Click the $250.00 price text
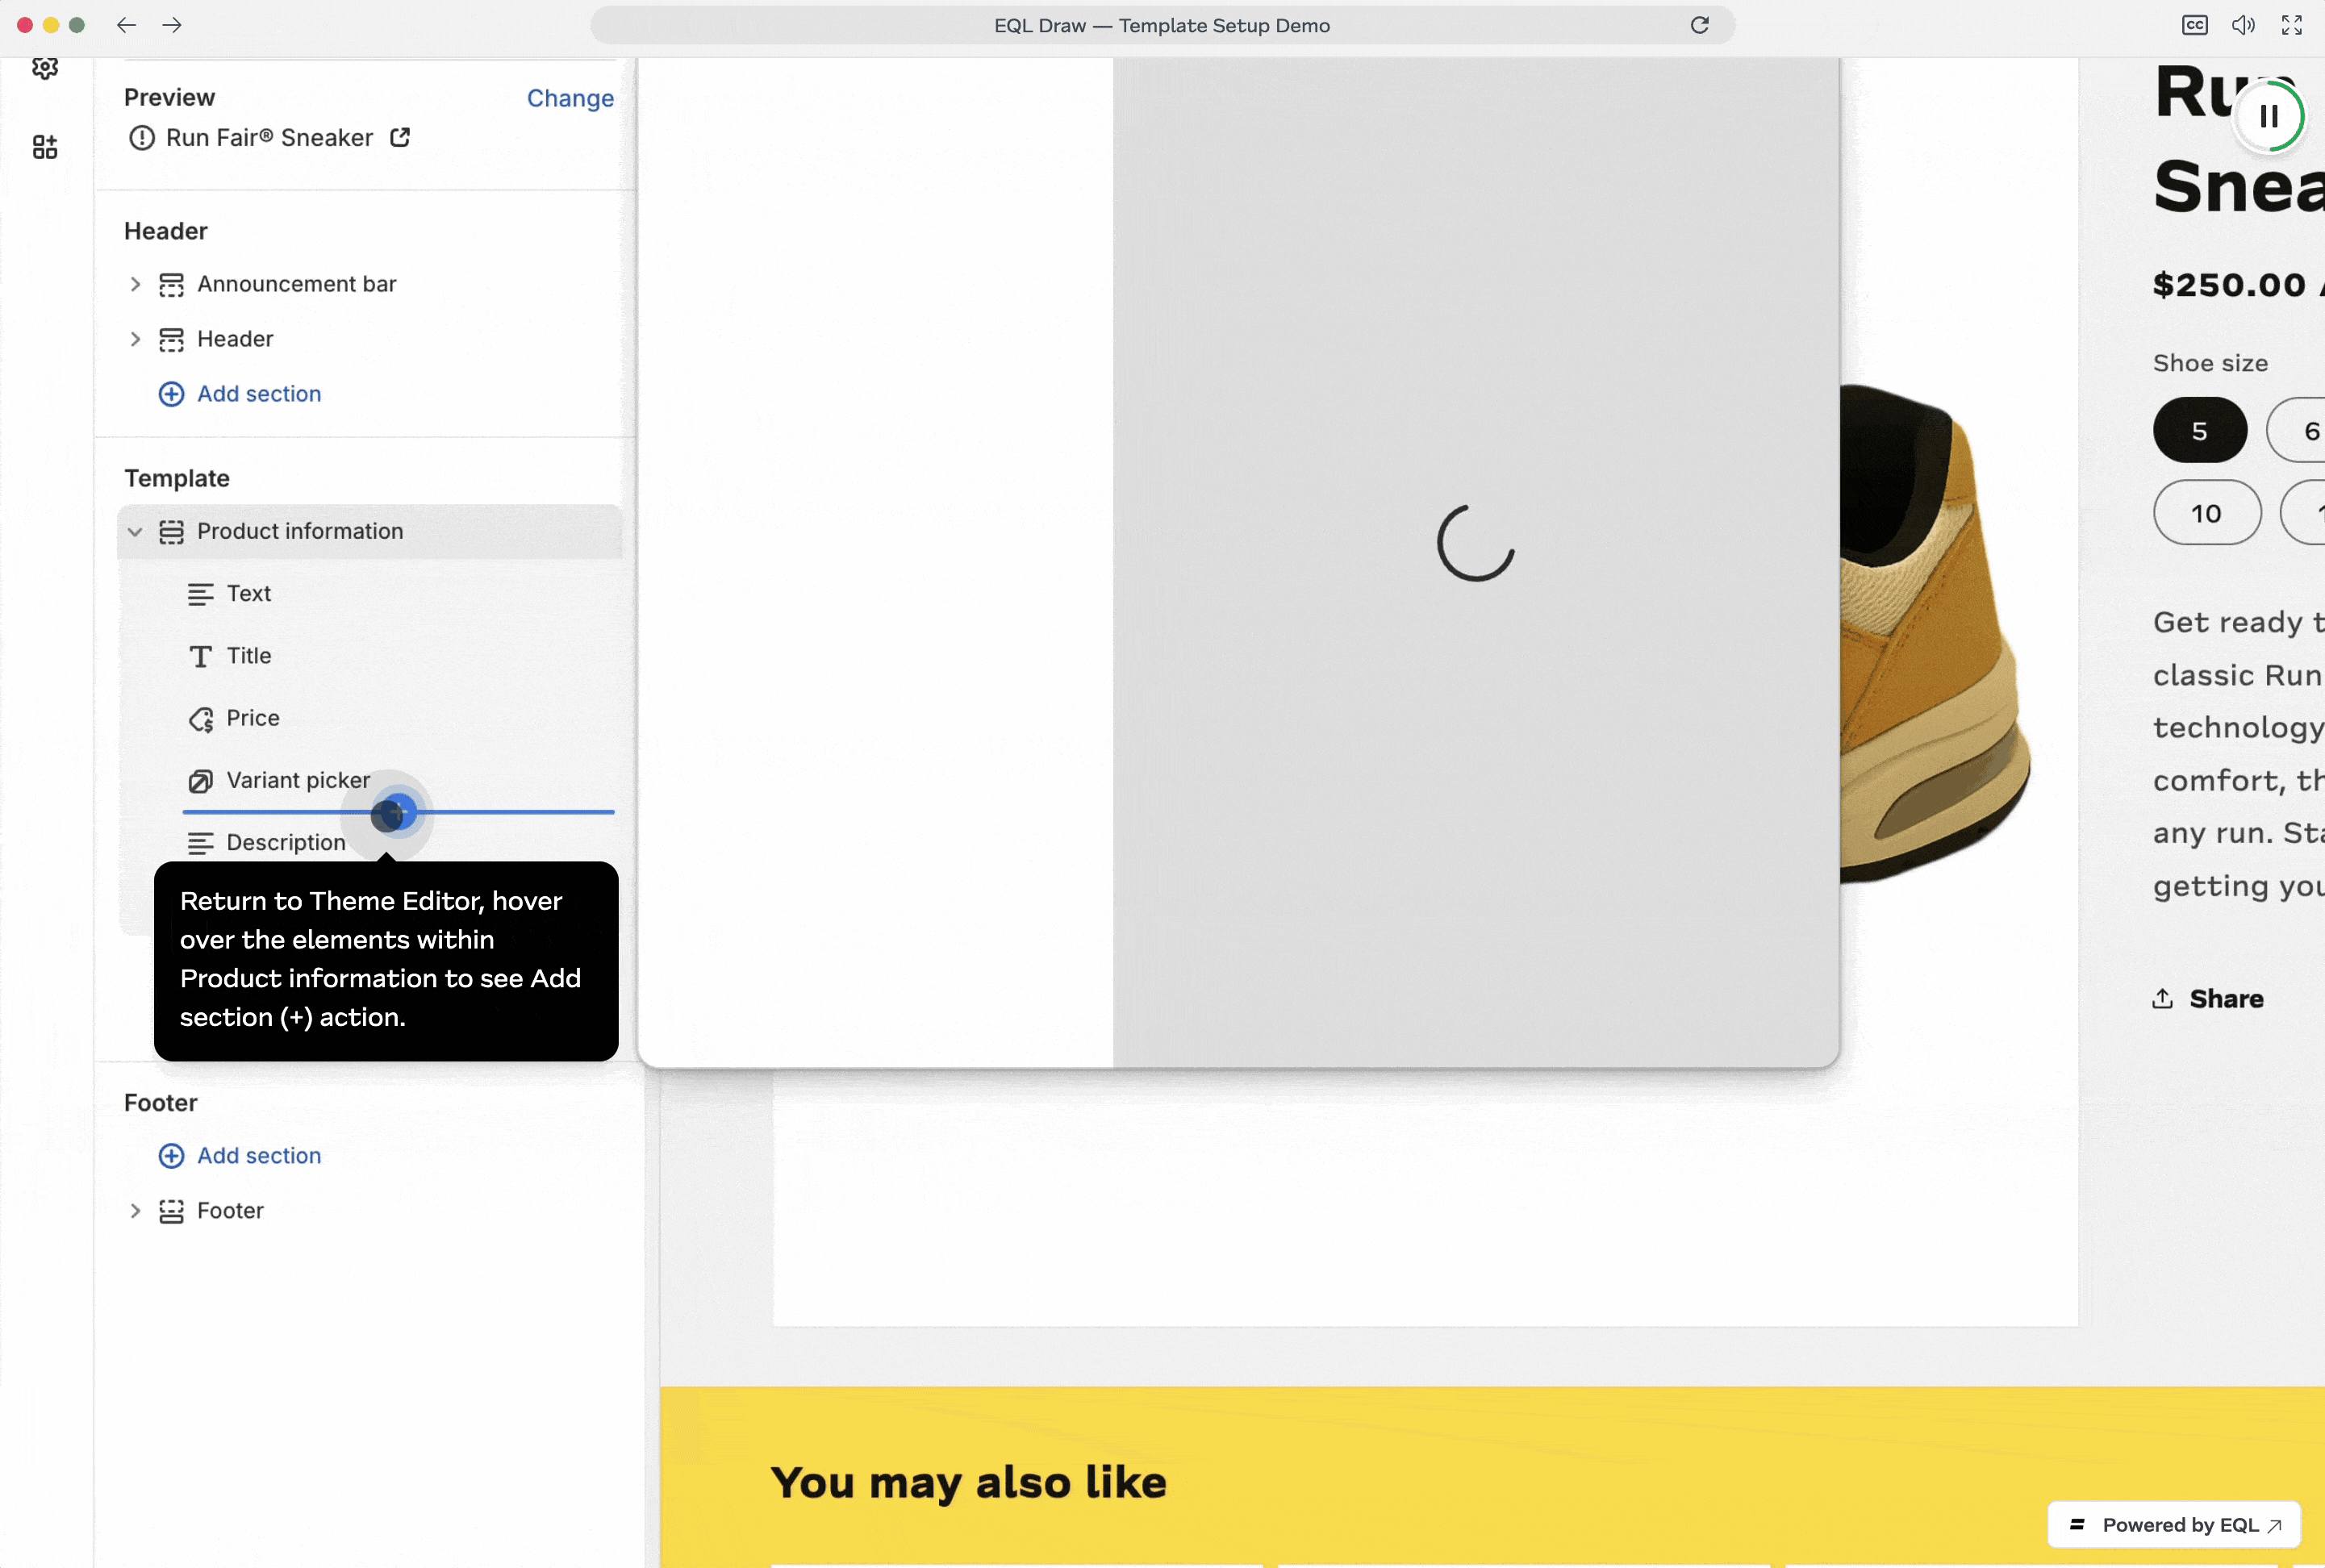 2230,285
